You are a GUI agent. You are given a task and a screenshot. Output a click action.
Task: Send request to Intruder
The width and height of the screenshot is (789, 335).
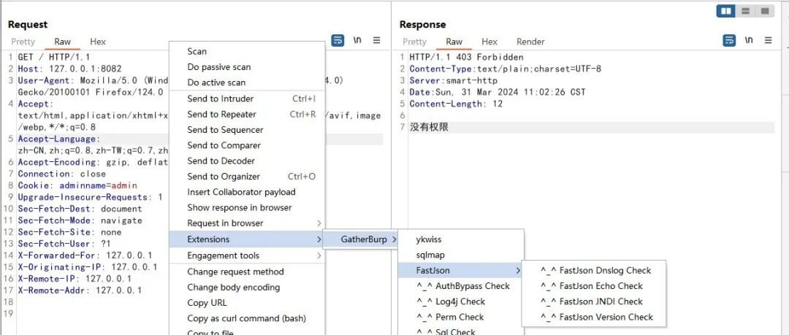pos(247,99)
